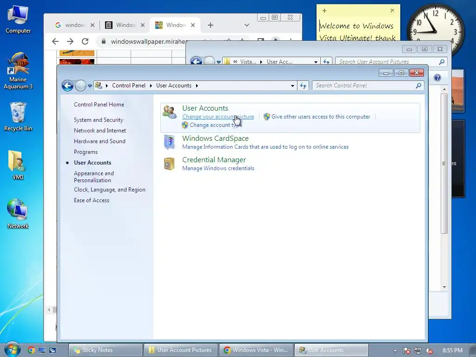Click Give other users access link
The width and height of the screenshot is (476, 357).
tap(321, 117)
